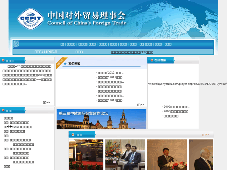Click the more >> link under the news list
Image resolution: width=227 pixels, height=170 pixels.
pyautogui.click(x=141, y=104)
